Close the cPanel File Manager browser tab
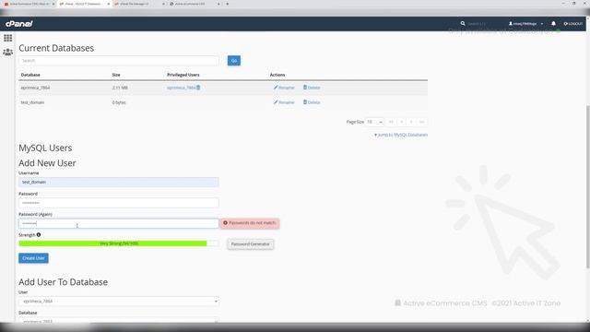Screen dimensions: 590x332 (163, 4)
